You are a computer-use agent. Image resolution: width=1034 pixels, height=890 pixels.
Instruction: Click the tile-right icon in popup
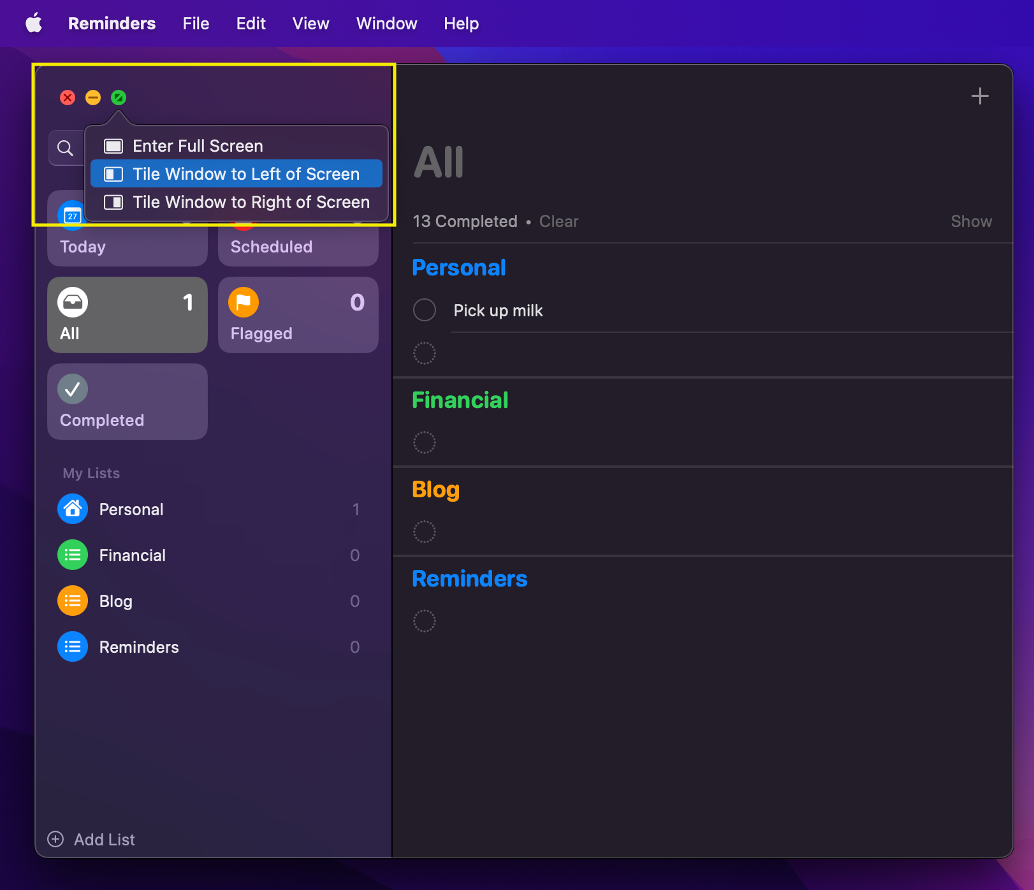point(113,202)
